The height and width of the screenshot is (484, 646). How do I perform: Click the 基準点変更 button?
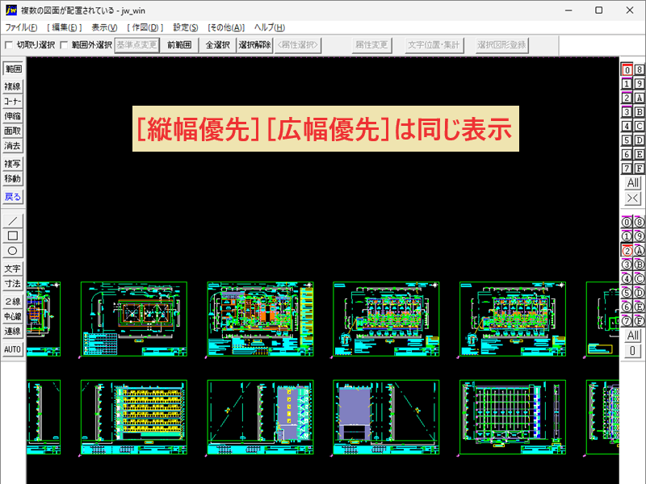(x=136, y=45)
